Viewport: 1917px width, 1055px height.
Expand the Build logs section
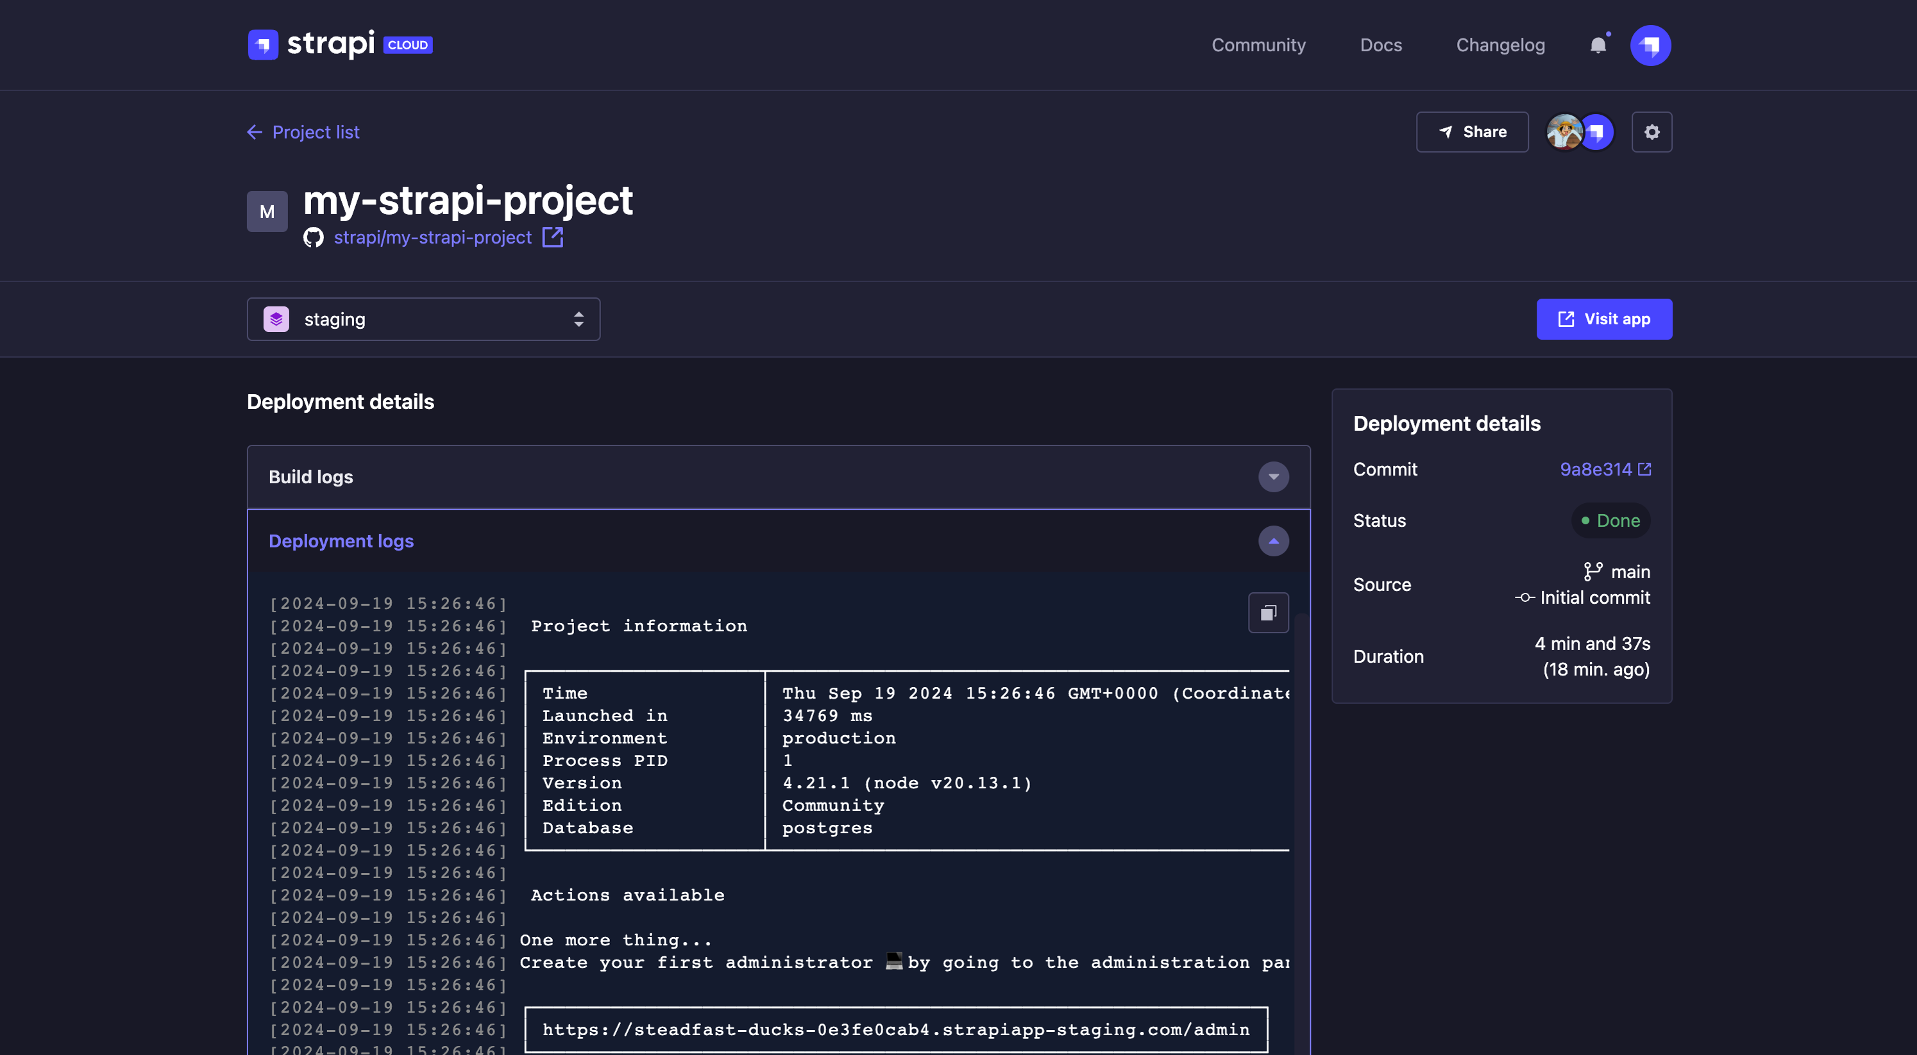click(1273, 477)
